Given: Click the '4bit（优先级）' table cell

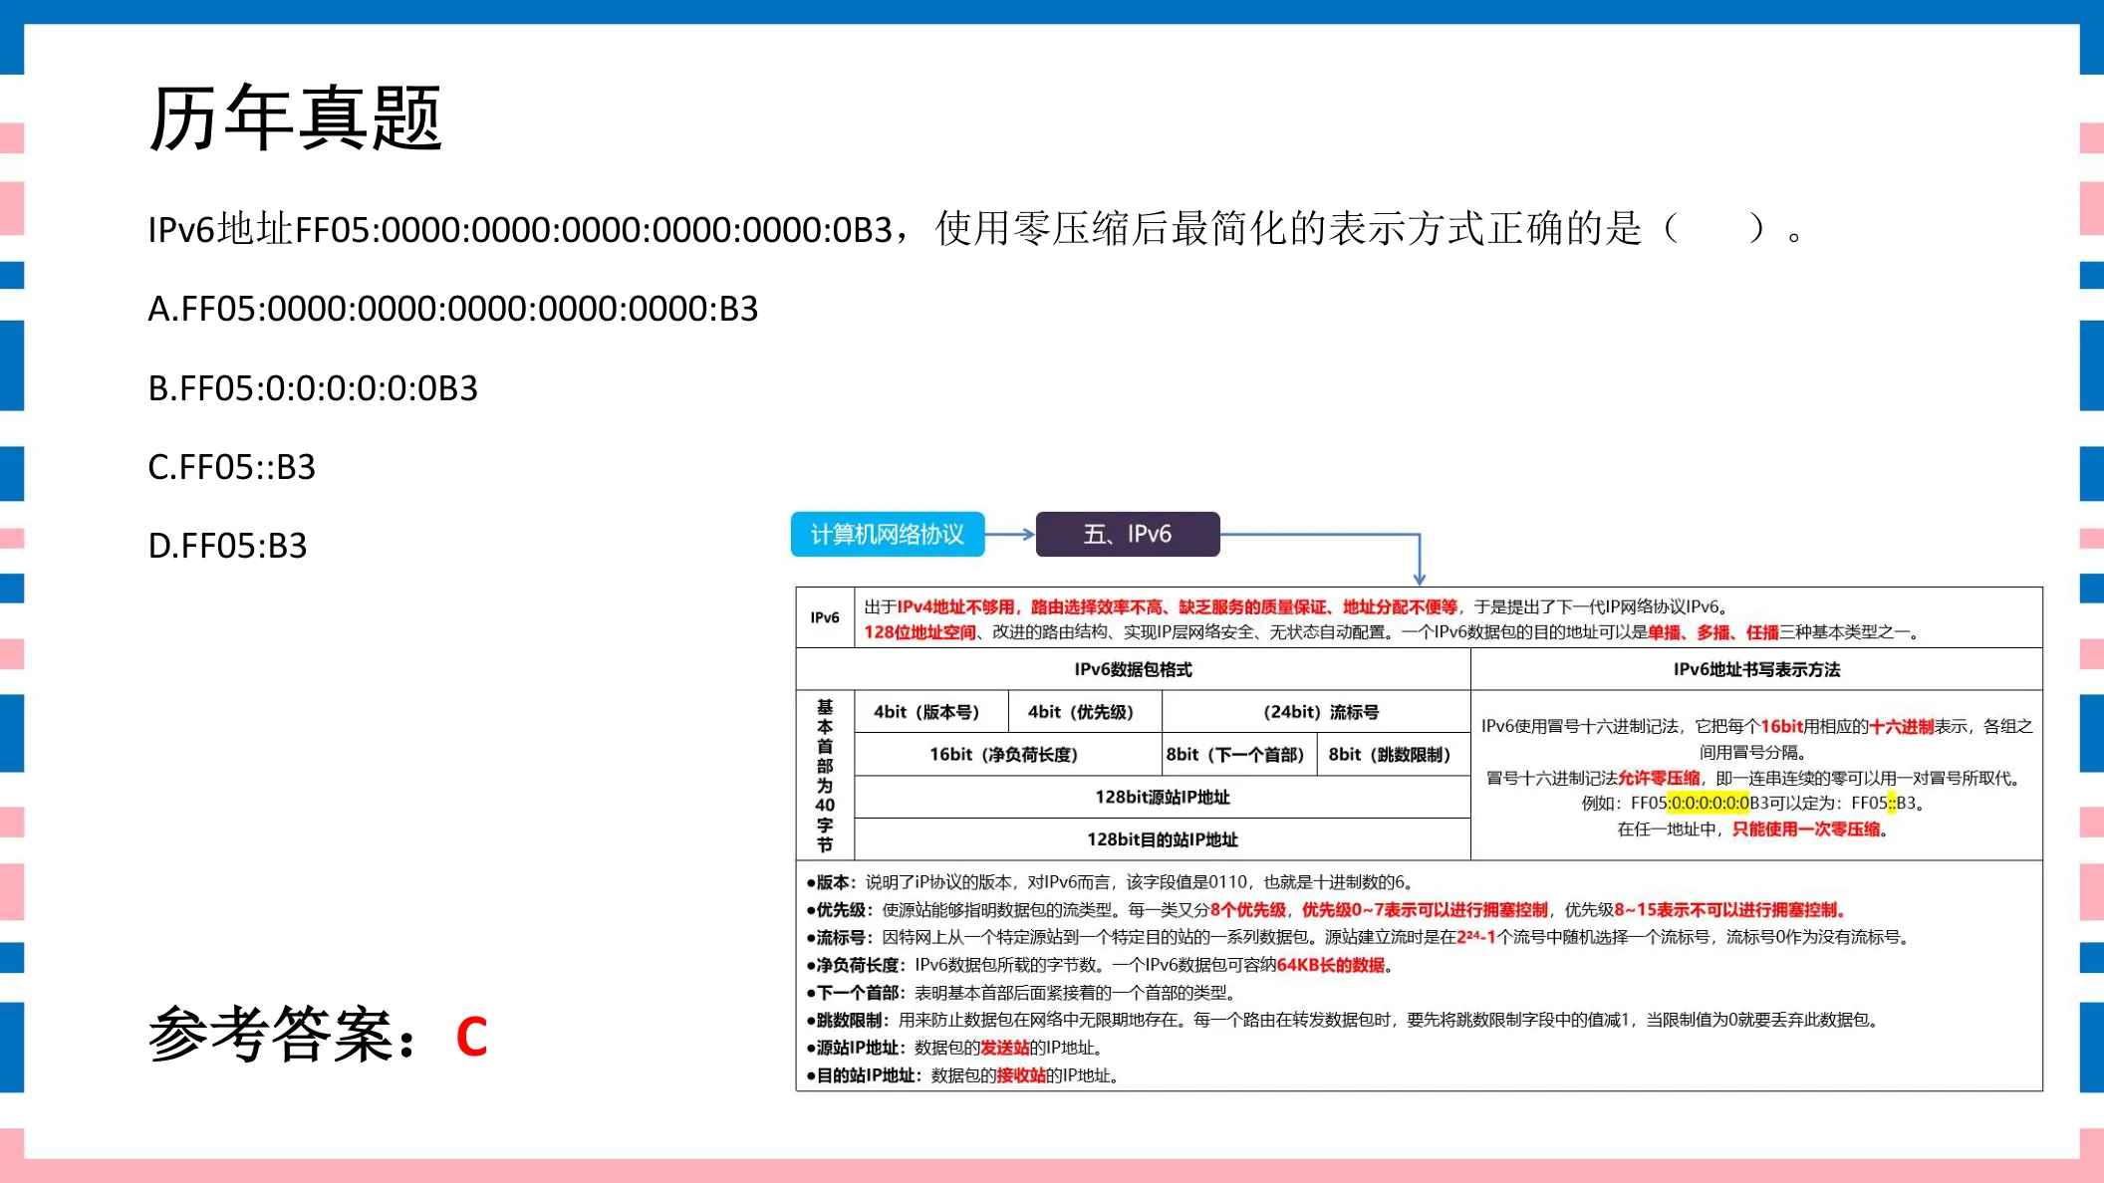Looking at the screenshot, I should click(1085, 711).
